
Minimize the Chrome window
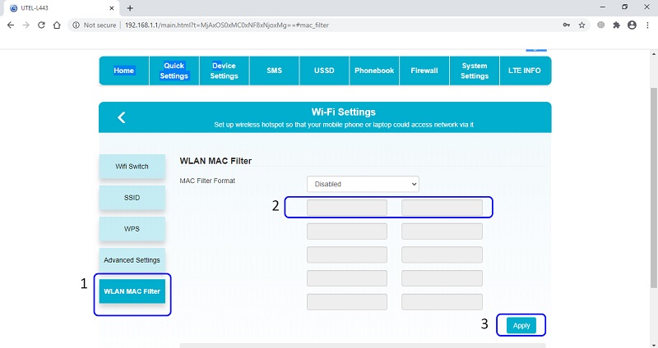coord(603,7)
